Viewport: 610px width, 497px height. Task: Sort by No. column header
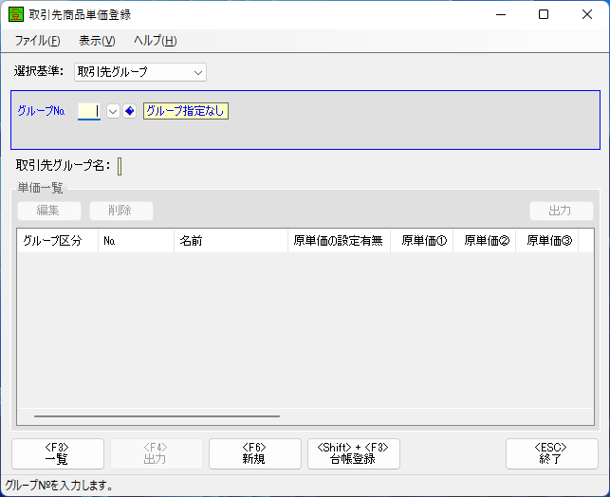pos(136,241)
